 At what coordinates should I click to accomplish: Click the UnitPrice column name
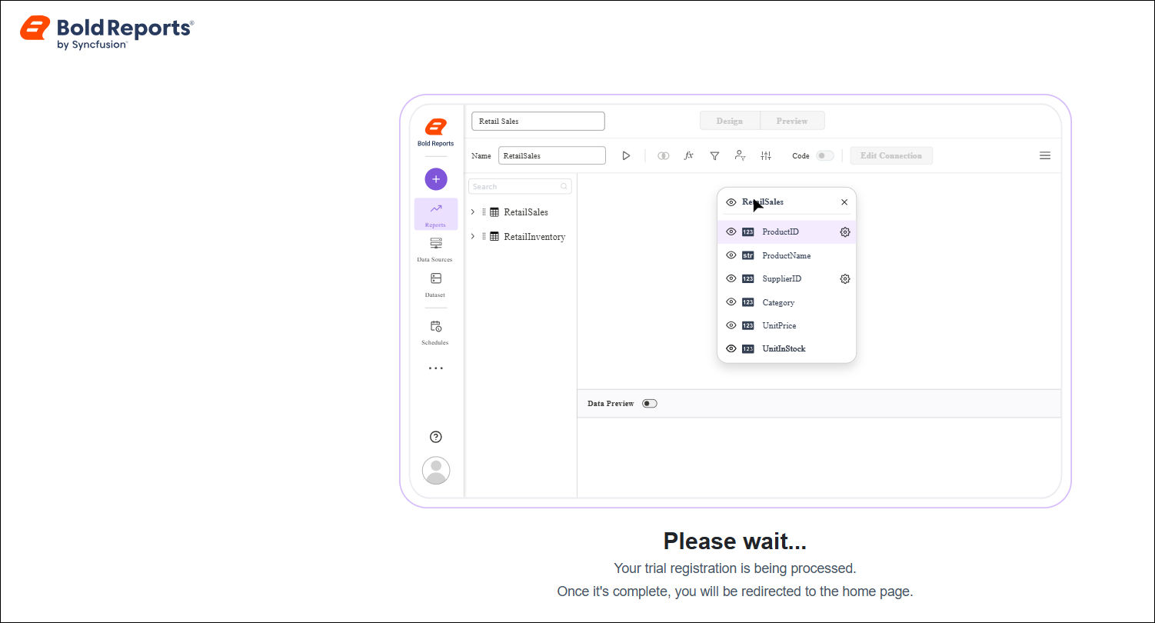[x=779, y=325]
